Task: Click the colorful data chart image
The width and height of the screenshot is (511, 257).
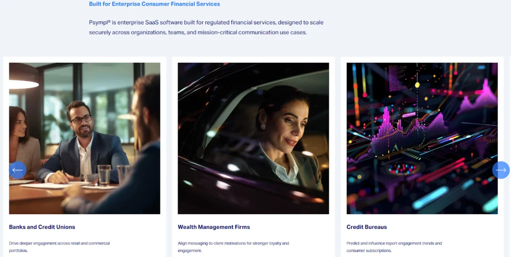Action: [422, 138]
